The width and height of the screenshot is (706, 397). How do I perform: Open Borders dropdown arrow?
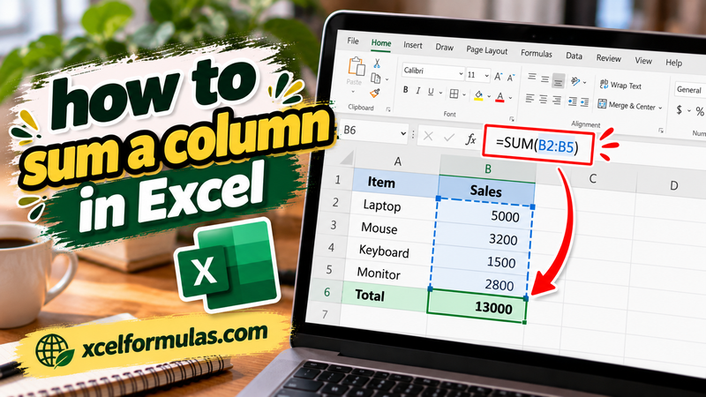464,95
